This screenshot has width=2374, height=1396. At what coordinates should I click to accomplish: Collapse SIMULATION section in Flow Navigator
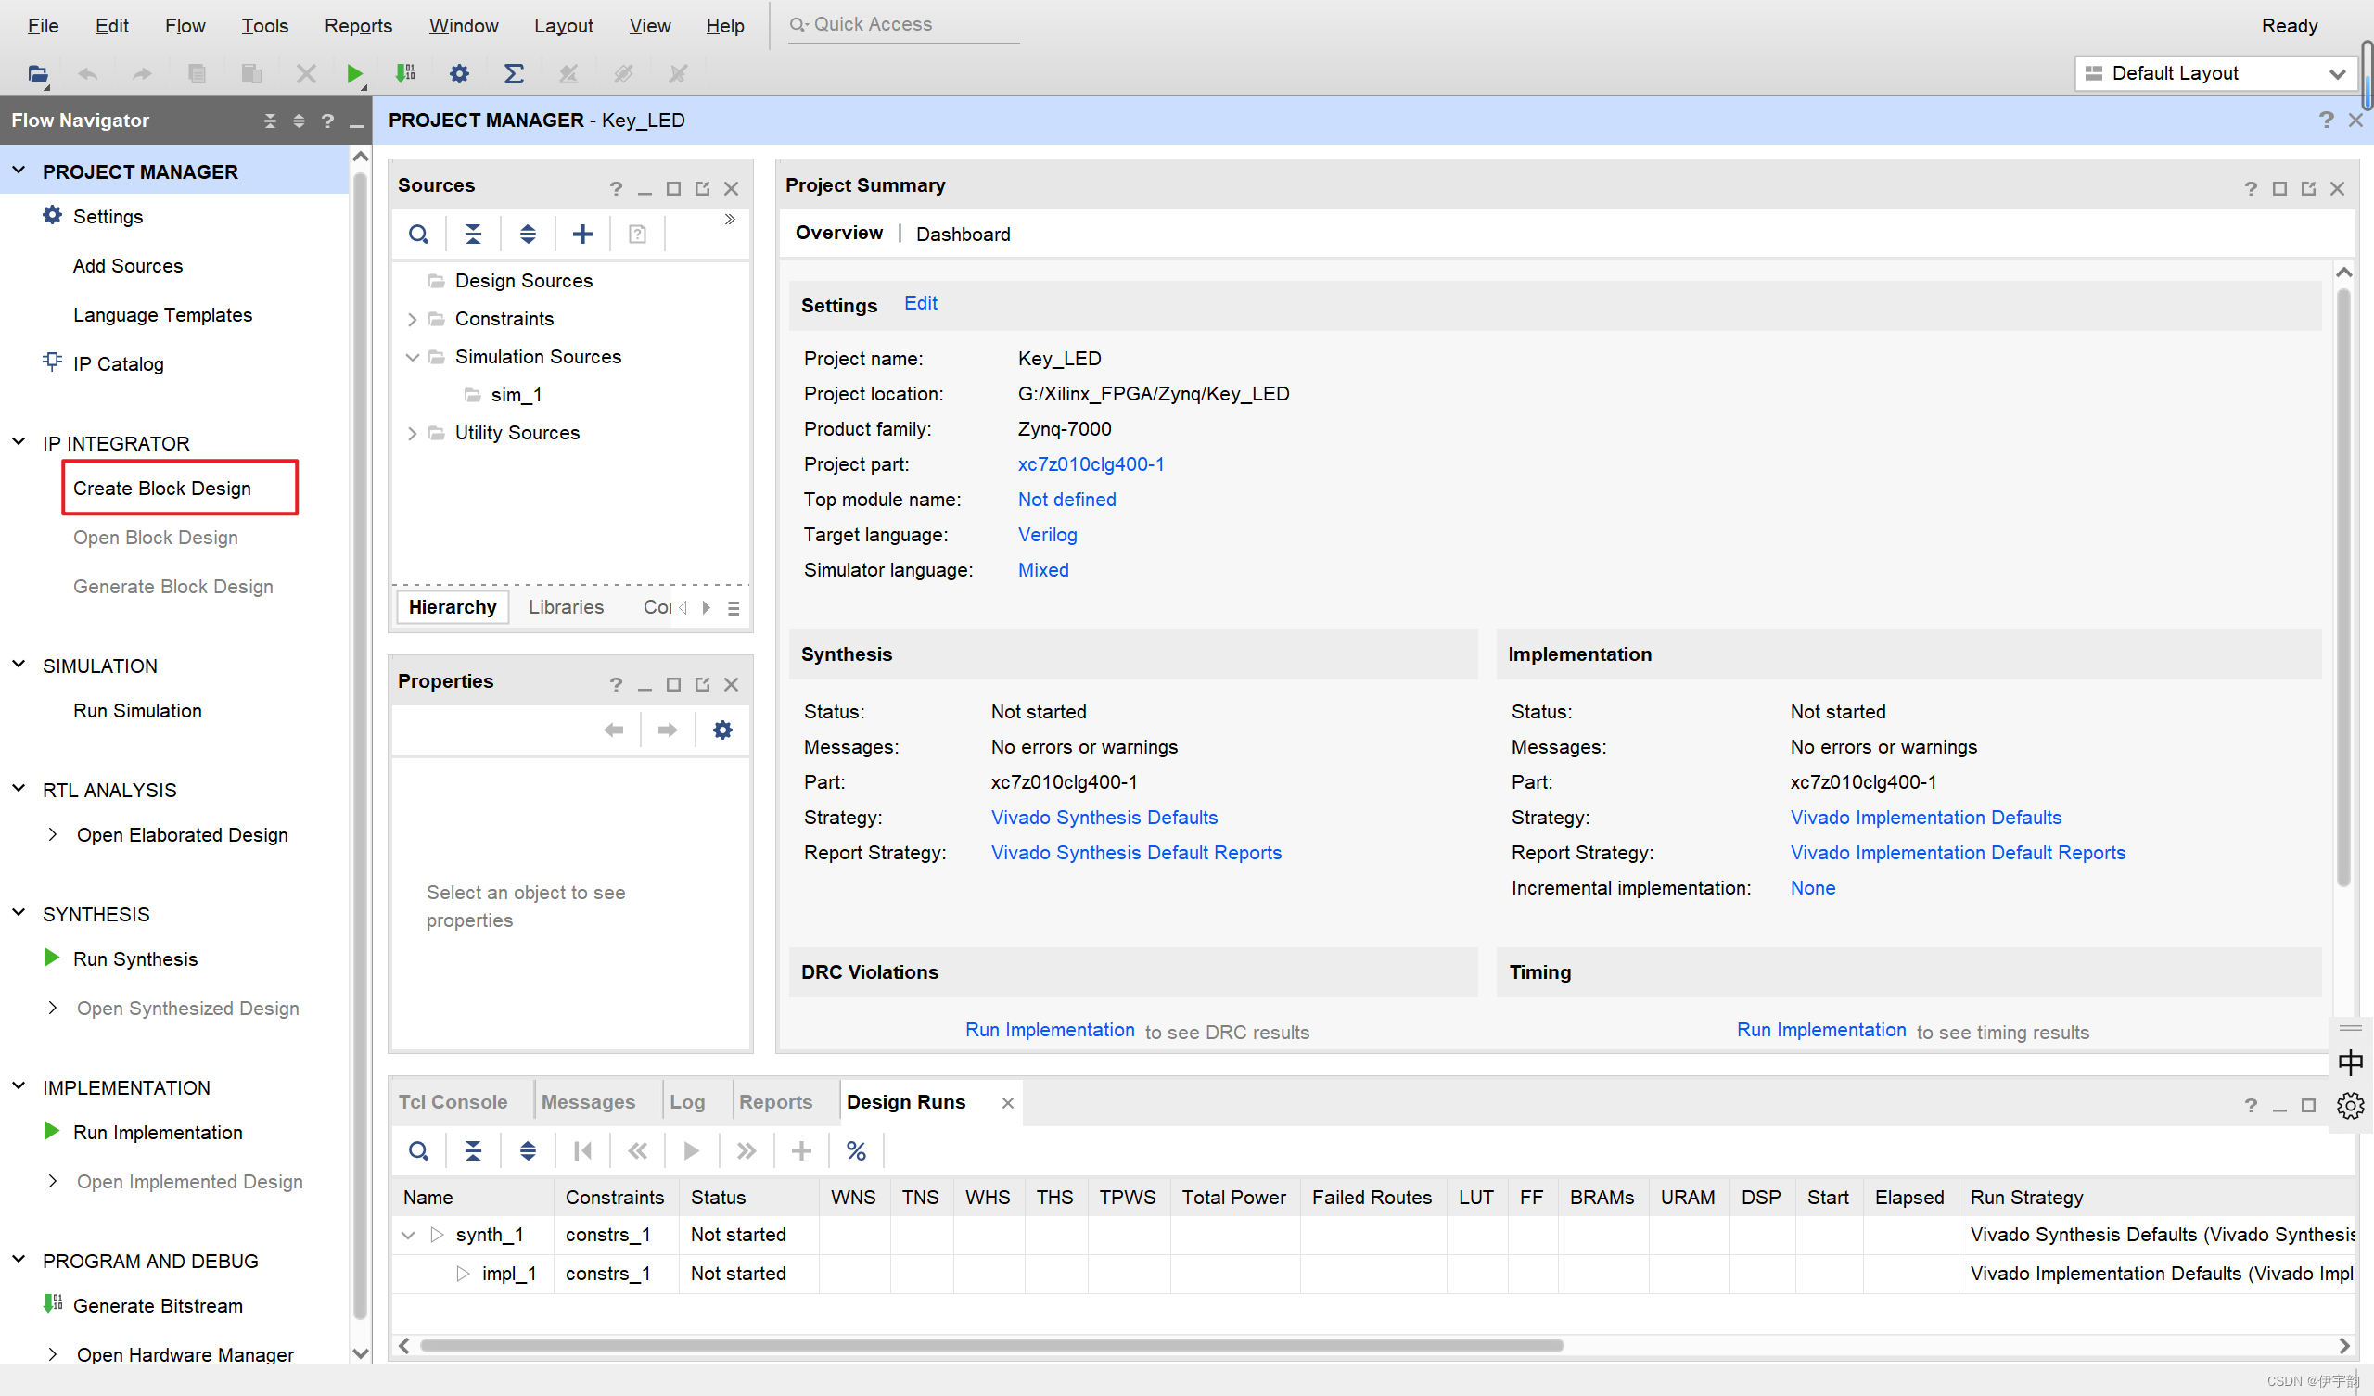pyautogui.click(x=19, y=664)
